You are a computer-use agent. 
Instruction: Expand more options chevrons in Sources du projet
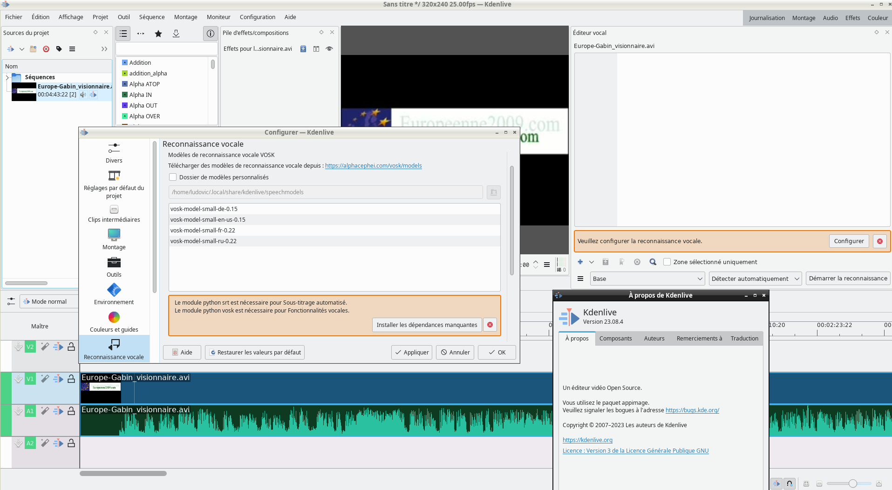(104, 49)
